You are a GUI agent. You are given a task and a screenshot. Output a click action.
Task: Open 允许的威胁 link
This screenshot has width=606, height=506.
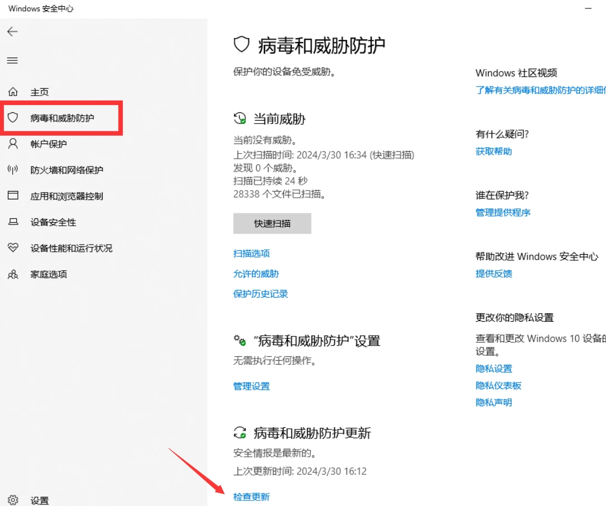point(256,274)
